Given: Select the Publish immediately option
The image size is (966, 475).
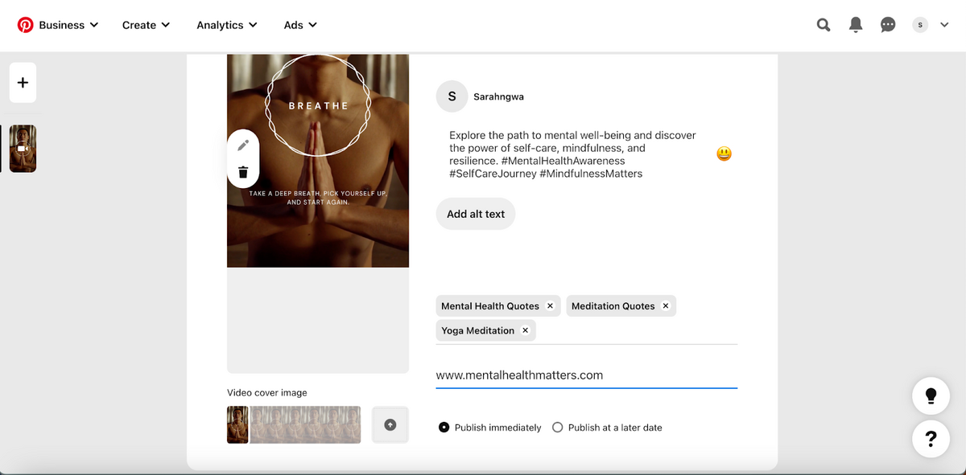Looking at the screenshot, I should tap(444, 427).
